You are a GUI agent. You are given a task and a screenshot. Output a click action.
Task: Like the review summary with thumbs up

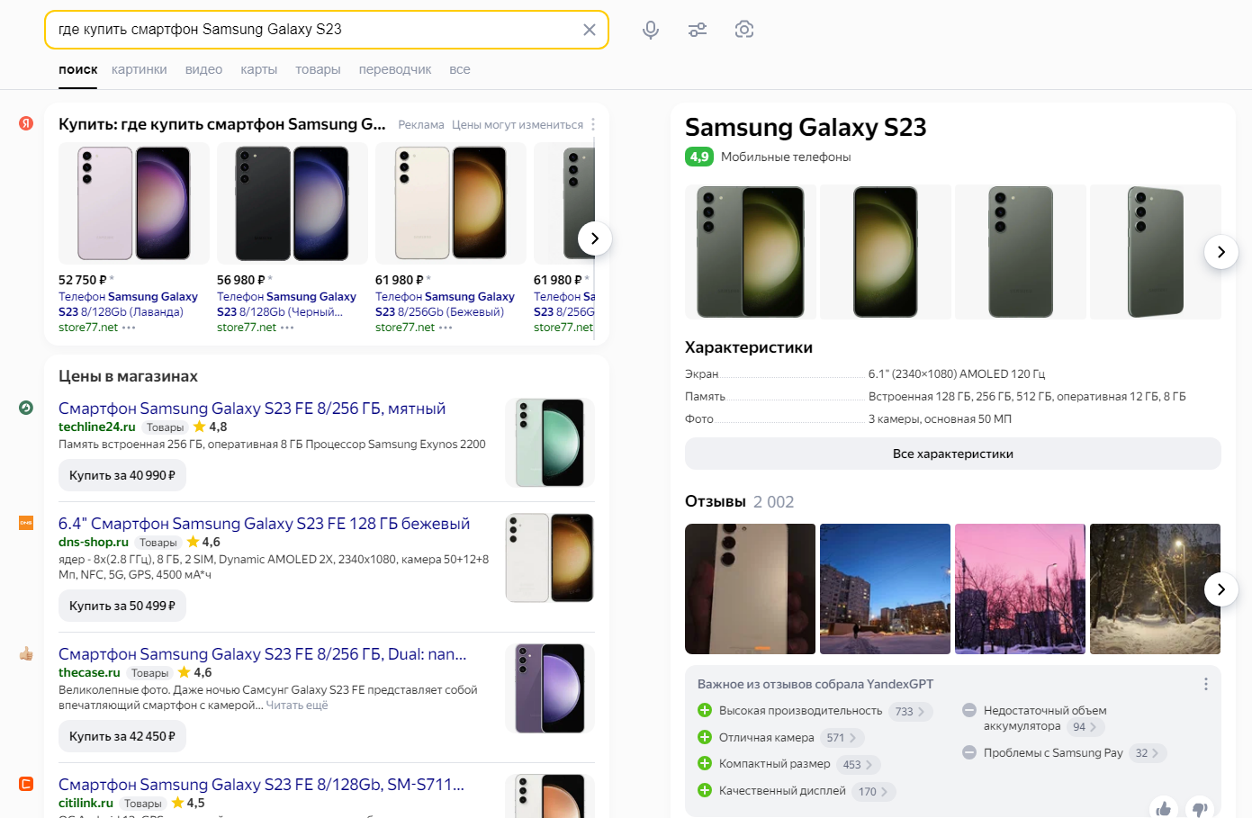point(1164,808)
